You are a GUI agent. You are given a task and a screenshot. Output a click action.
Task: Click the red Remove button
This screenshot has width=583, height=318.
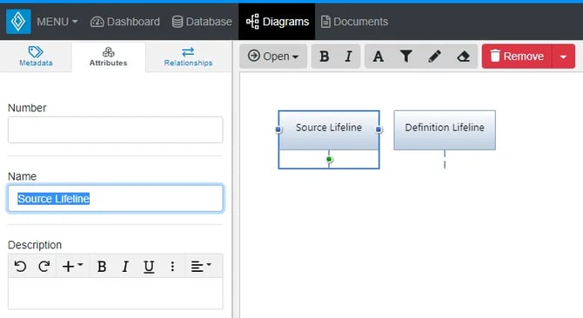tap(517, 56)
